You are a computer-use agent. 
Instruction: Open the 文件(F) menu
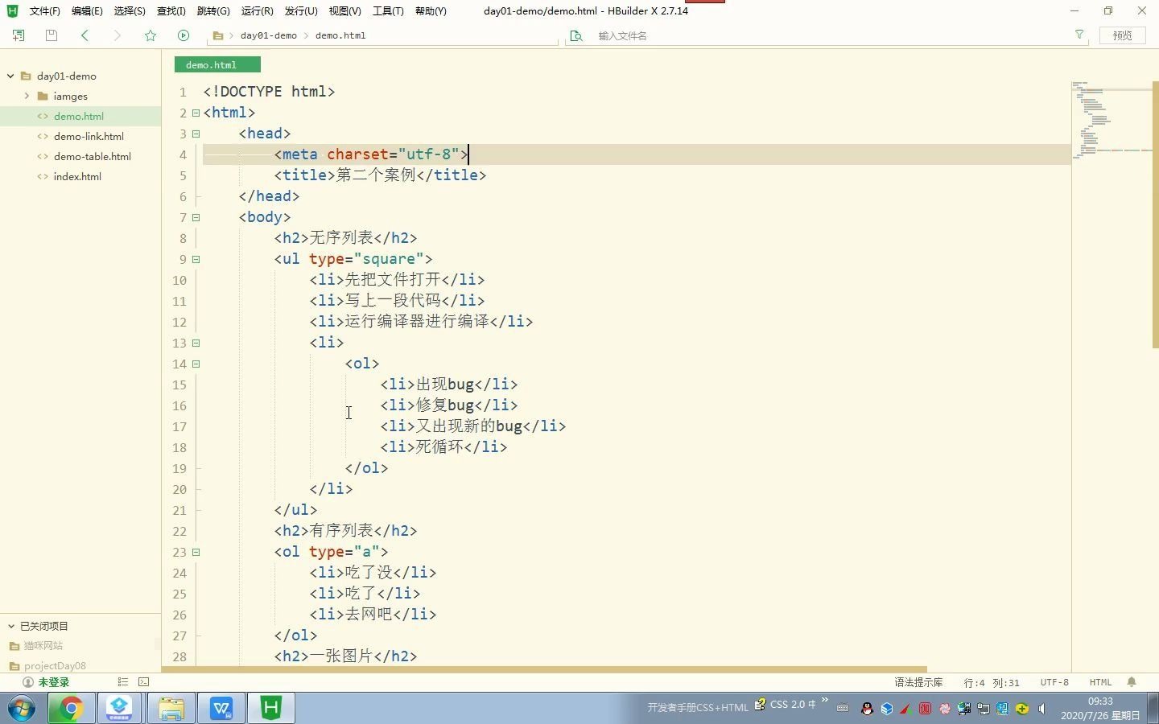(45, 11)
